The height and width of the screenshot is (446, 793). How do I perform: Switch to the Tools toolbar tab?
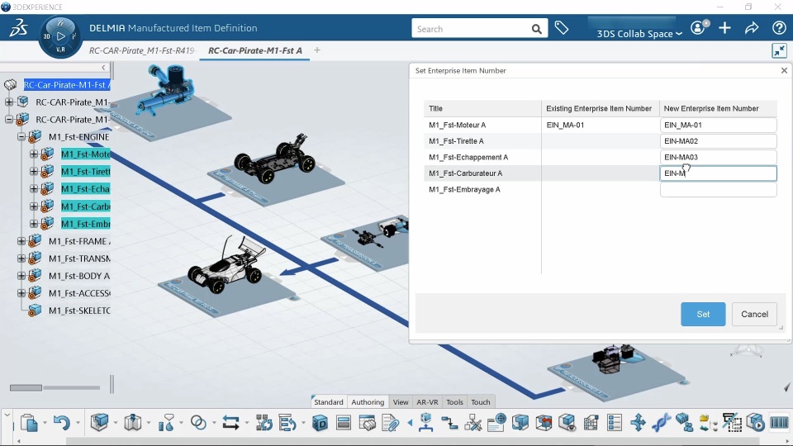(x=454, y=402)
